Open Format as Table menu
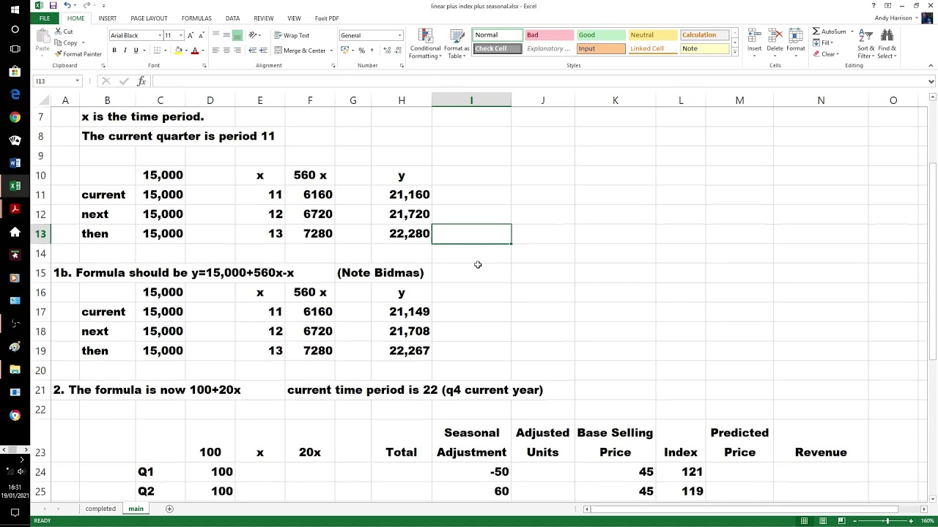The height and width of the screenshot is (527, 938). pos(457,45)
